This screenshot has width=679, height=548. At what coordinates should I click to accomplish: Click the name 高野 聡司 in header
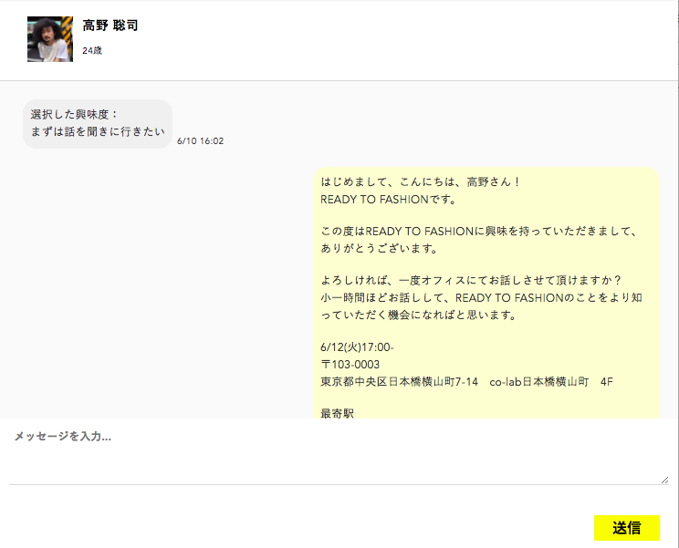pos(110,26)
